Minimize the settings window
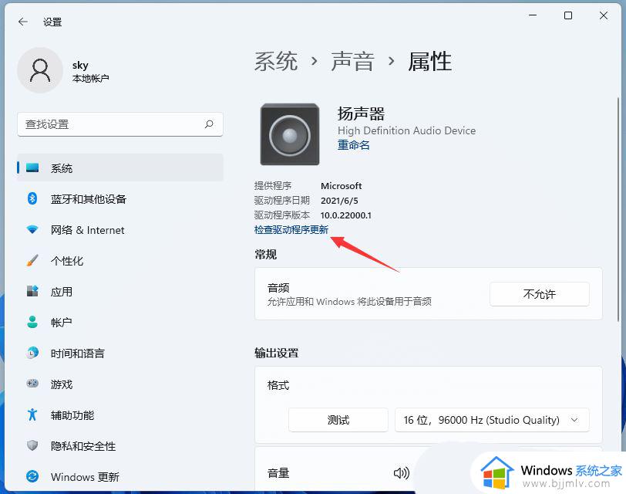The image size is (626, 494). pos(533,15)
